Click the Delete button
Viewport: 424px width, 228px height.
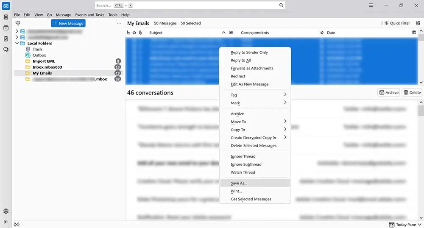[x=412, y=92]
